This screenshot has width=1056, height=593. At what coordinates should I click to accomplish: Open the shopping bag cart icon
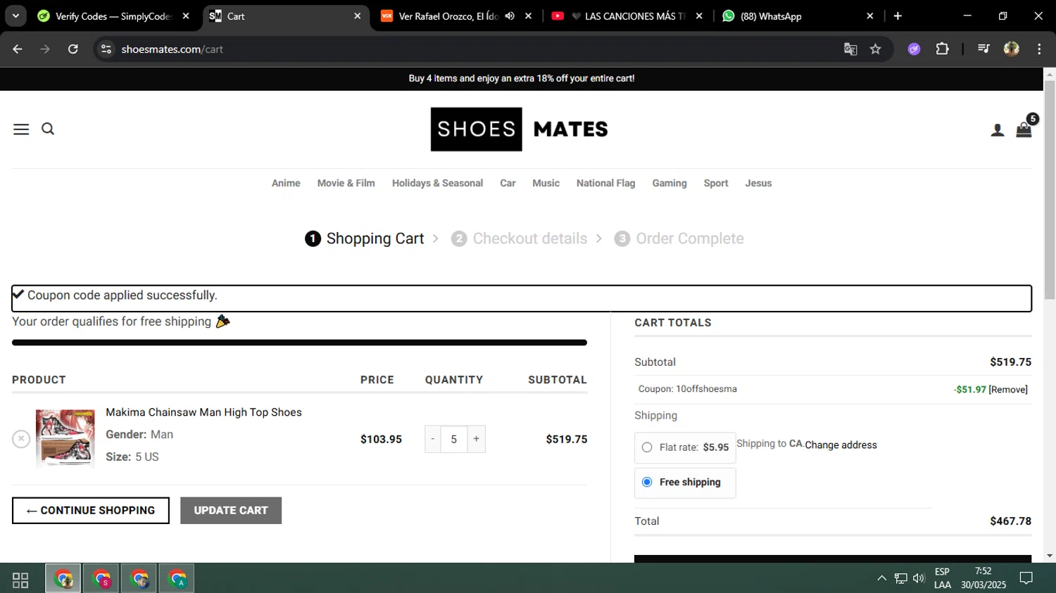click(x=1024, y=129)
